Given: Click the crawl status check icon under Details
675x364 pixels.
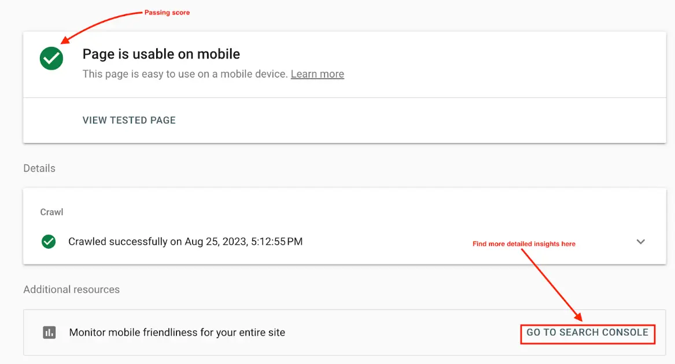Looking at the screenshot, I should point(49,241).
